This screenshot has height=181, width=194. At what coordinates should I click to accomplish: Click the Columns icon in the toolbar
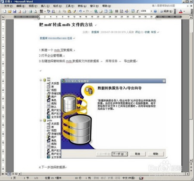click(116, 11)
